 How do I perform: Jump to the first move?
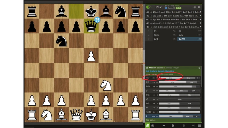(164, 125)
